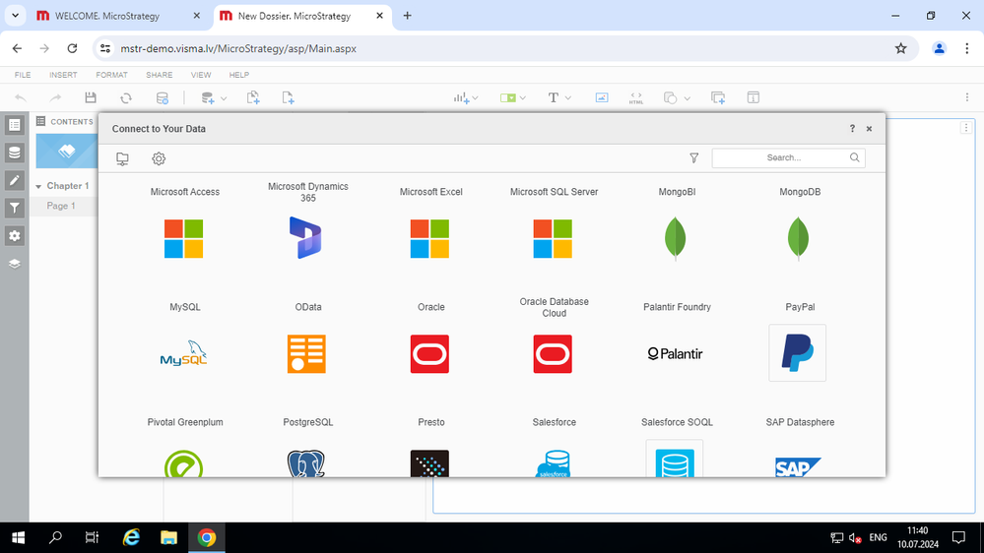Open the VIEW menu

pyautogui.click(x=201, y=75)
